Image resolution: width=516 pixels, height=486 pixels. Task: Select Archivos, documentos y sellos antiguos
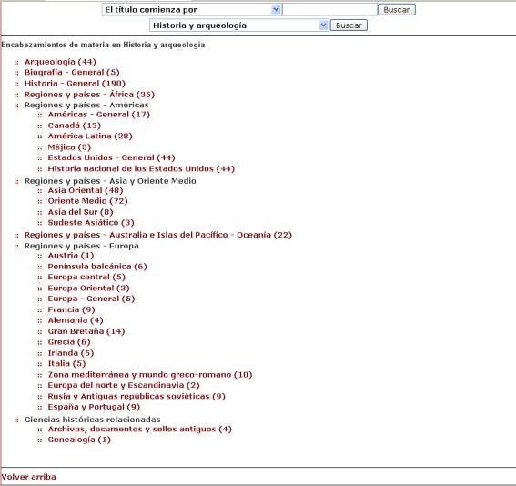[x=140, y=429]
